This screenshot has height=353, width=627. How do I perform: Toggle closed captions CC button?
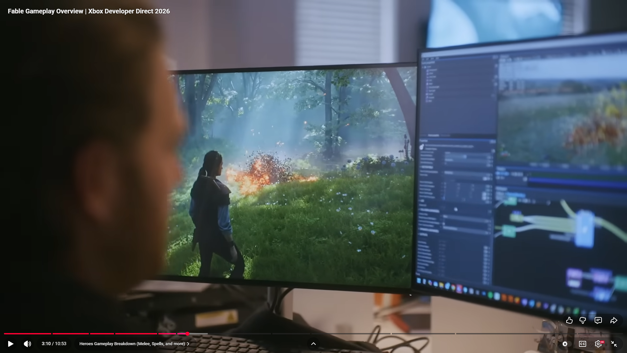pos(583,344)
